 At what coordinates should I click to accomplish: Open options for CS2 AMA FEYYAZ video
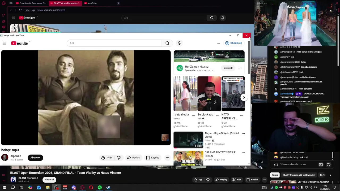coord(243,153)
